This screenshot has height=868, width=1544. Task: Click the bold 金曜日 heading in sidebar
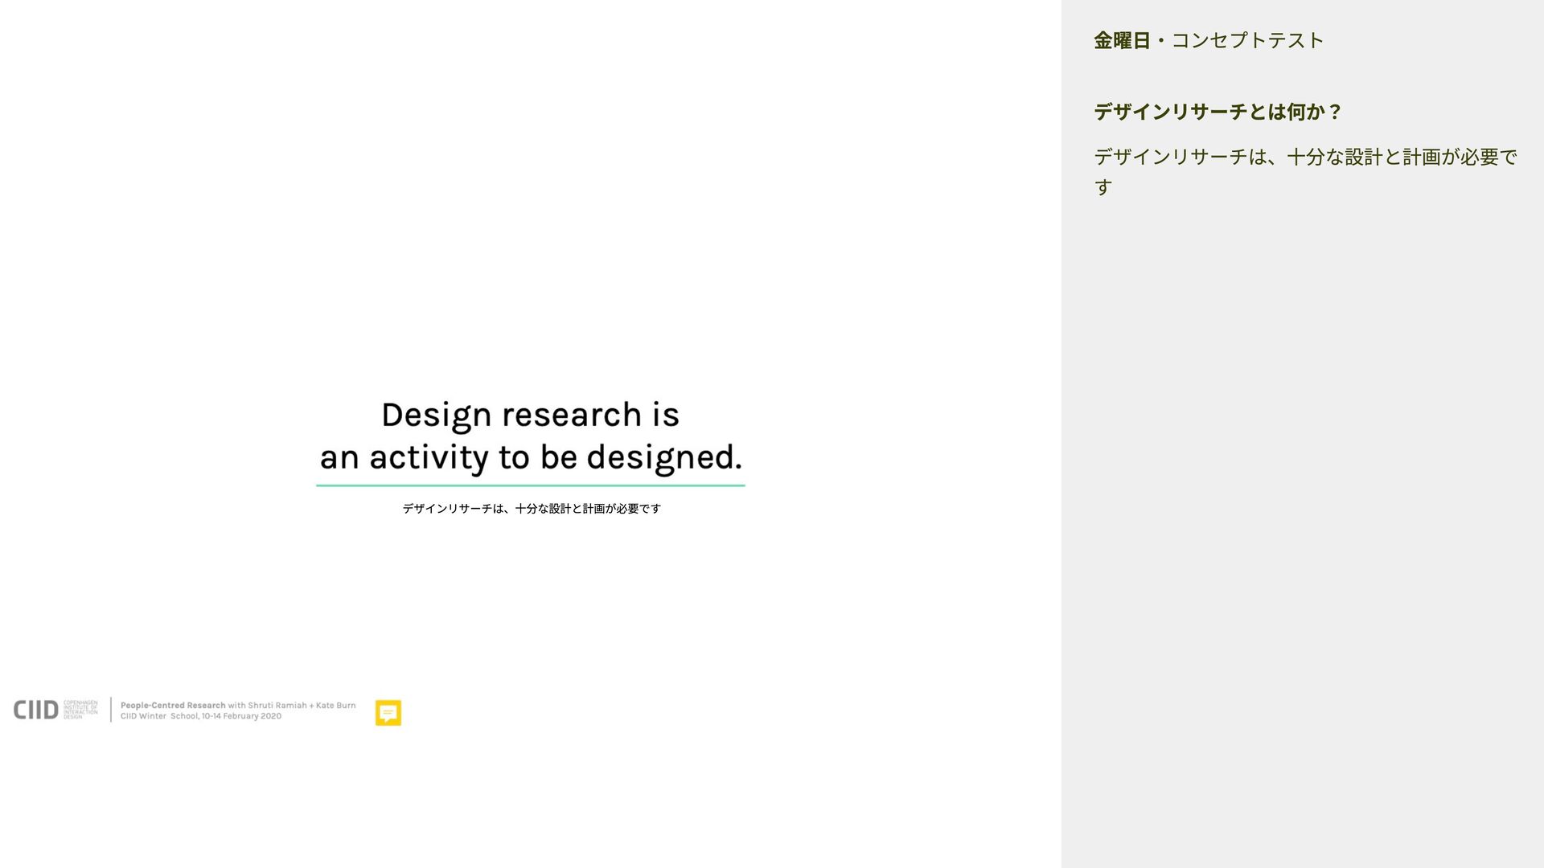pyautogui.click(x=1122, y=41)
